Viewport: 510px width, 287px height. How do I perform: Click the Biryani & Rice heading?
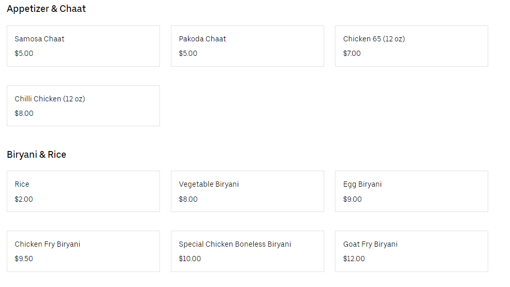[x=36, y=155]
